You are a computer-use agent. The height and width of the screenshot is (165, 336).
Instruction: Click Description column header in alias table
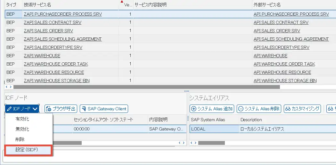pyautogui.click(x=288, y=120)
